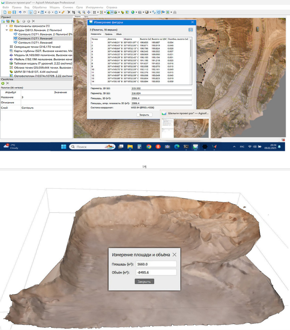Click the Название value cell showing 3
Image resolution: width=290 pixels, height=330 pixels.
click(46, 97)
